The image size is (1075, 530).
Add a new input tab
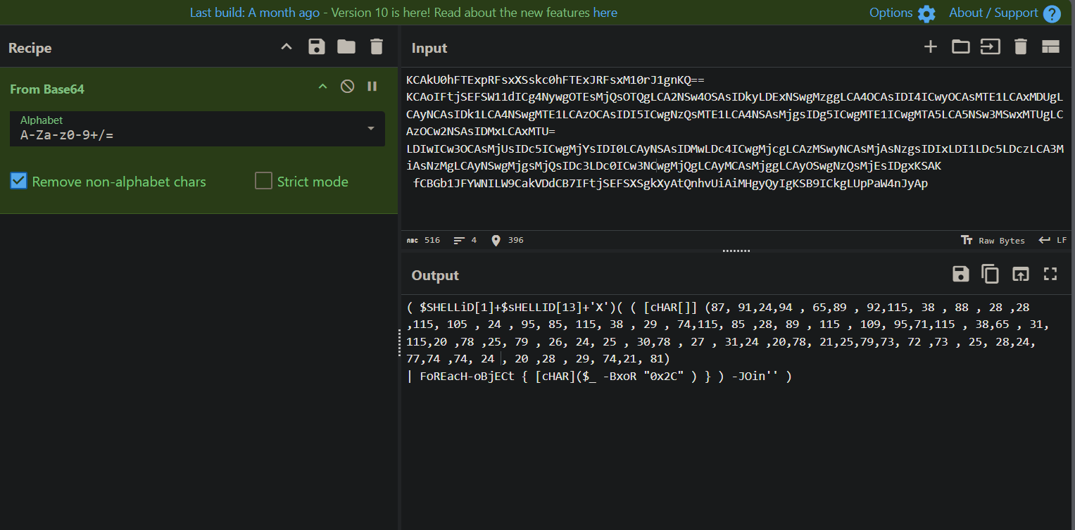click(x=931, y=47)
